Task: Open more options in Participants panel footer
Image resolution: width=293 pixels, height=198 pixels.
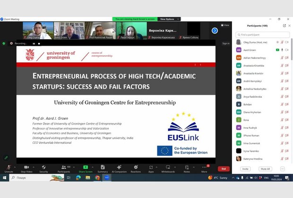Action: click(282, 169)
